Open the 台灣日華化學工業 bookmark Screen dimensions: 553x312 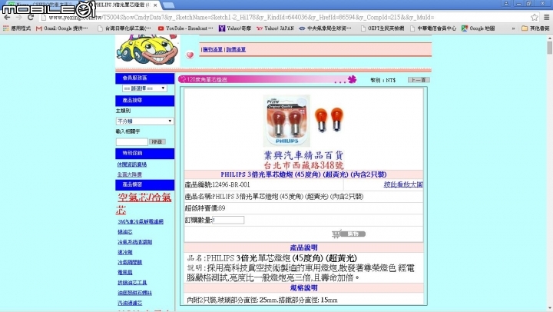[124, 28]
